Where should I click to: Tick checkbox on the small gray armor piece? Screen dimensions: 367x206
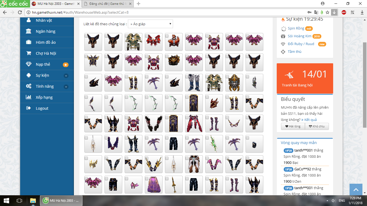coord(247,77)
